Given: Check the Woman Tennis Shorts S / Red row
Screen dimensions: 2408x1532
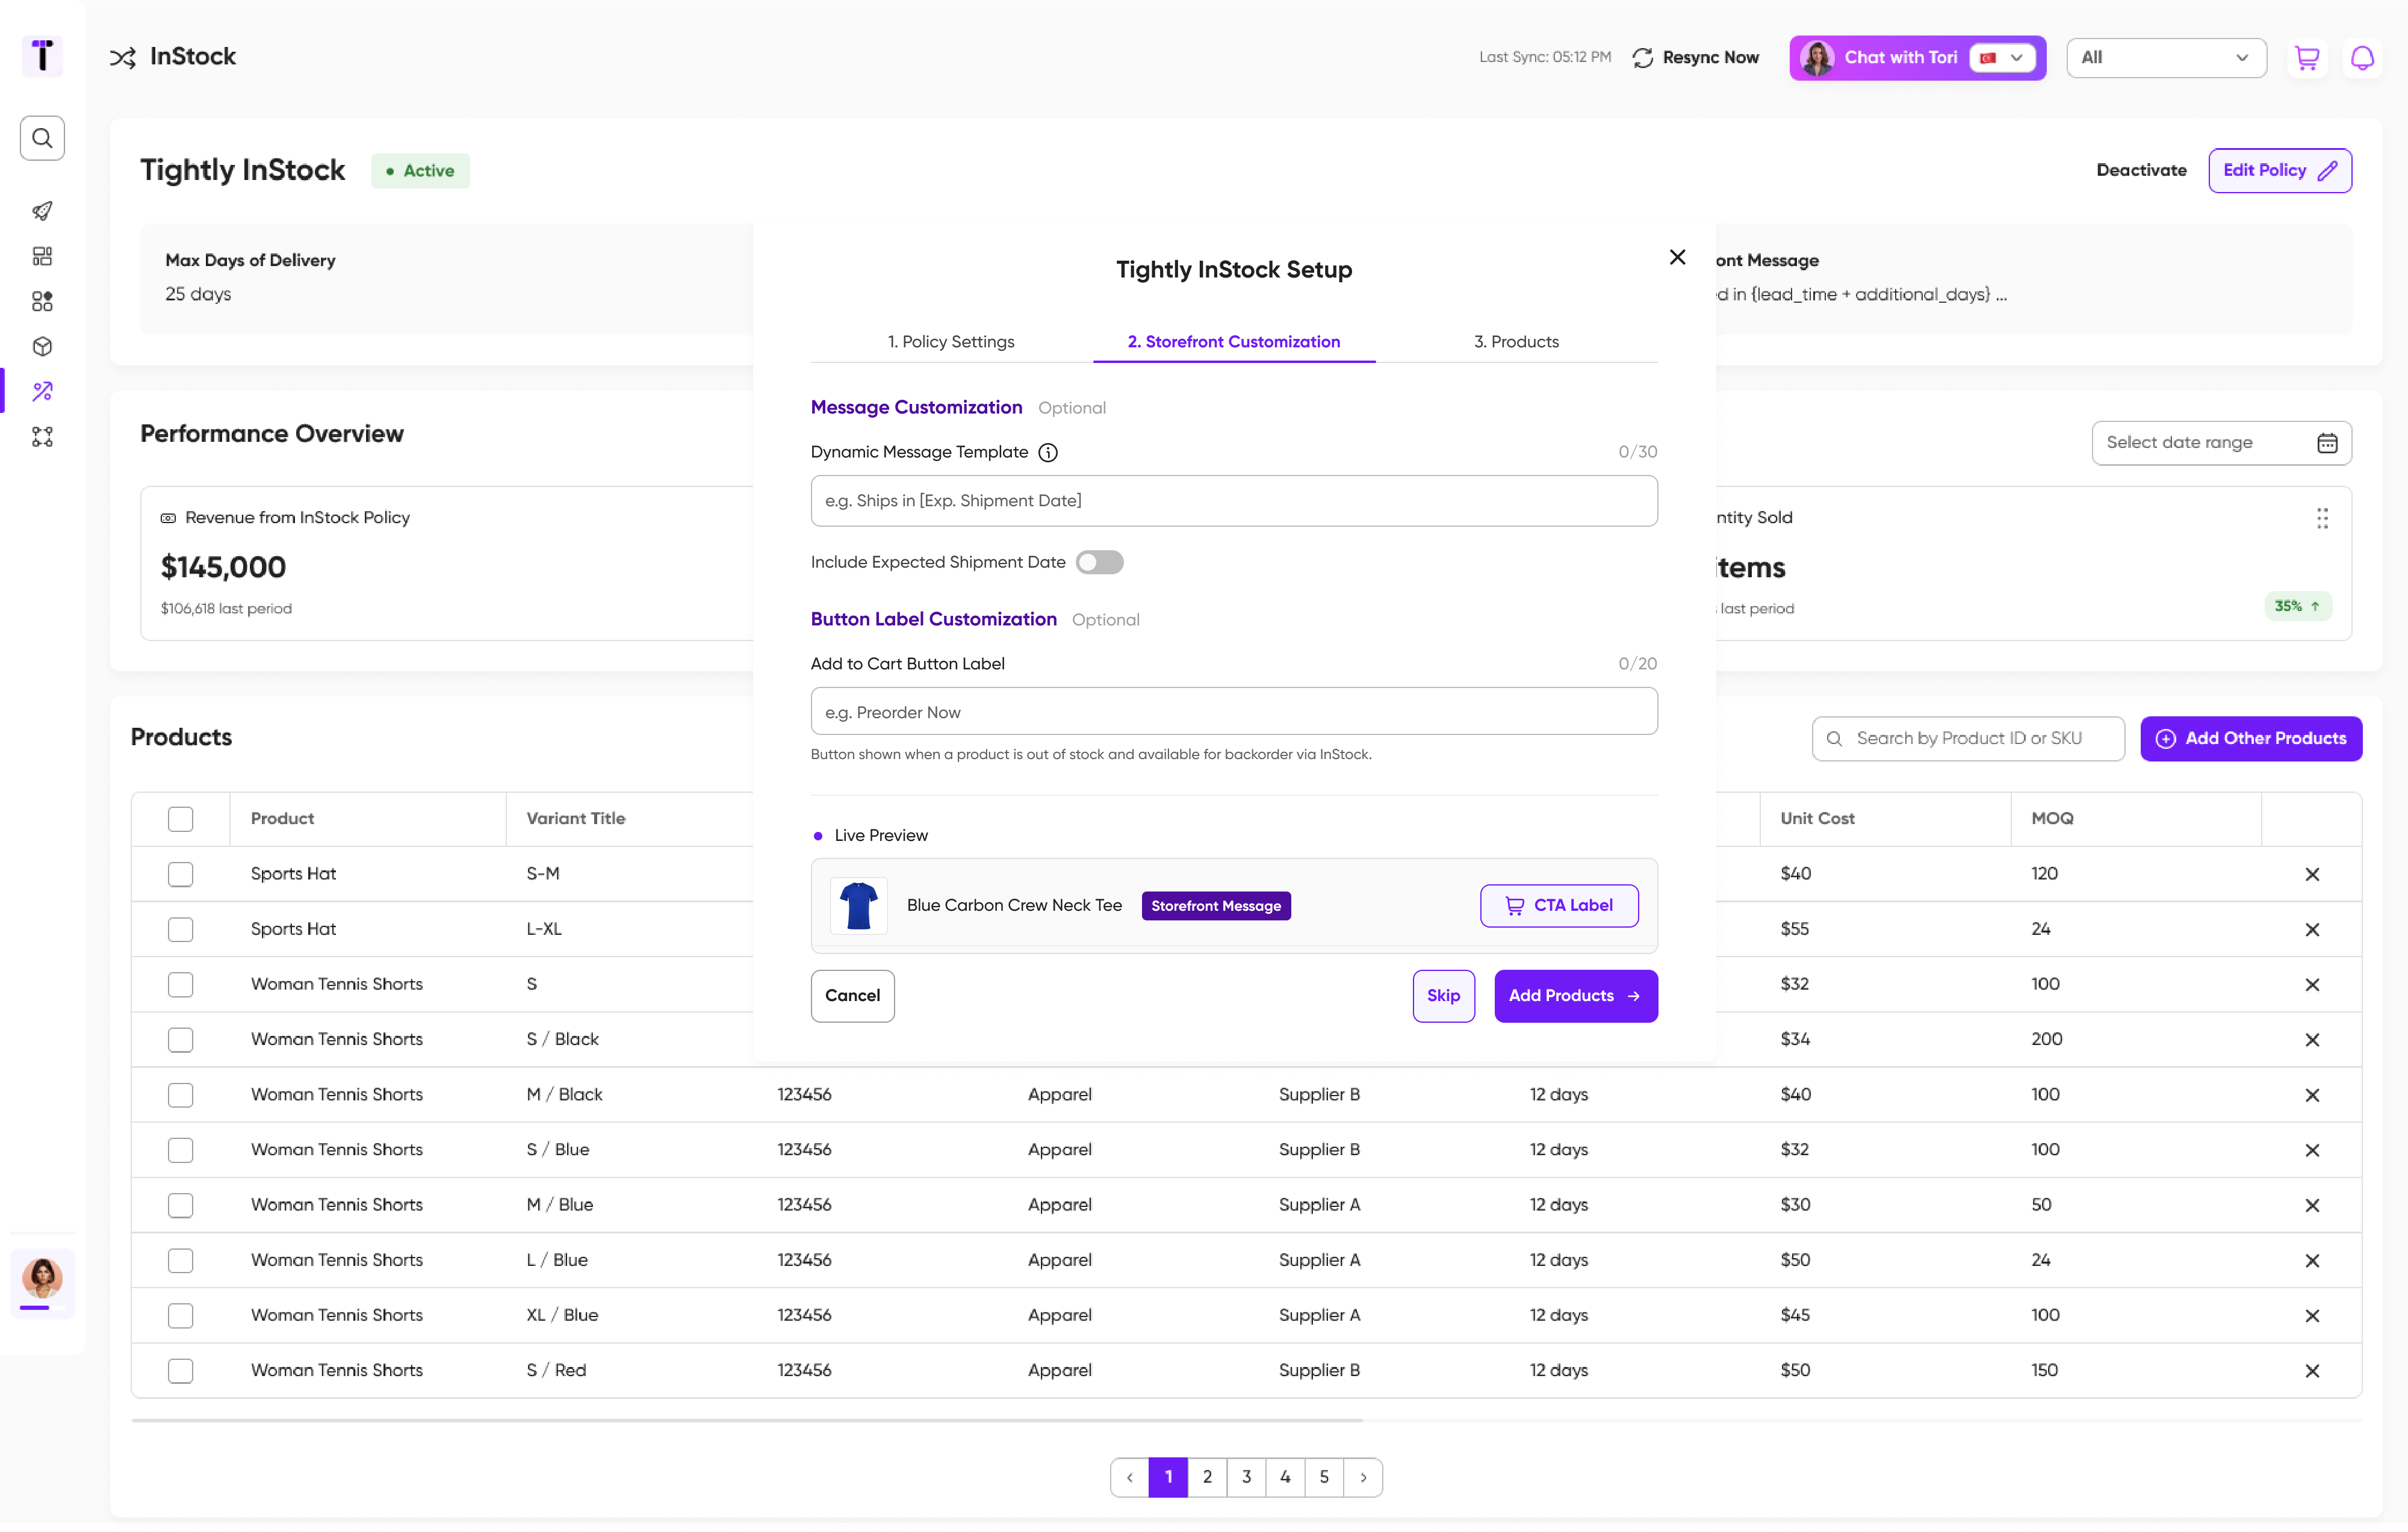Looking at the screenshot, I should [x=180, y=1371].
